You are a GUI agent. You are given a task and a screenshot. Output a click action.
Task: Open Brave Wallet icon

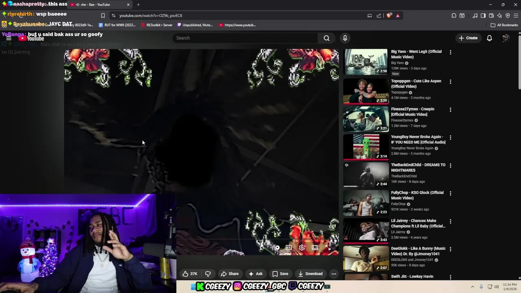491,15
